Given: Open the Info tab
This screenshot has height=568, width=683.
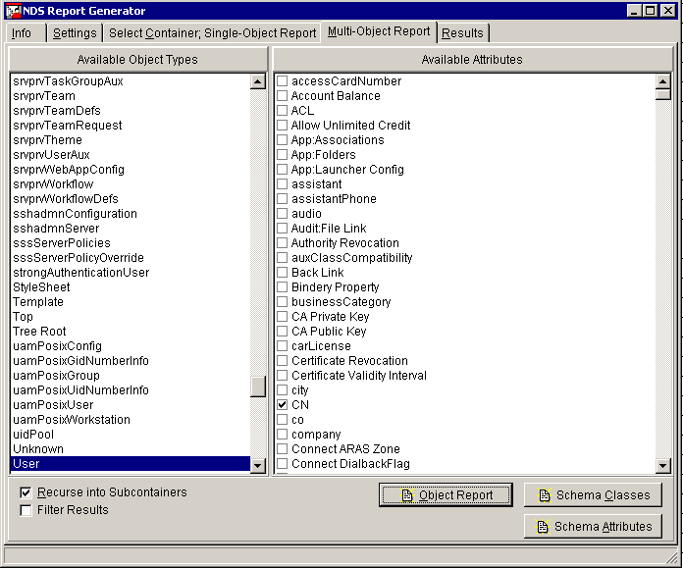Looking at the screenshot, I should (26, 33).
